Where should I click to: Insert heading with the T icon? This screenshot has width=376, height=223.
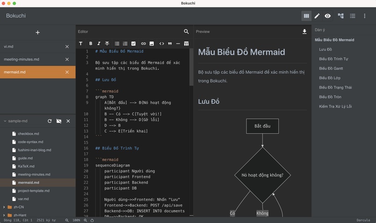pos(81,43)
